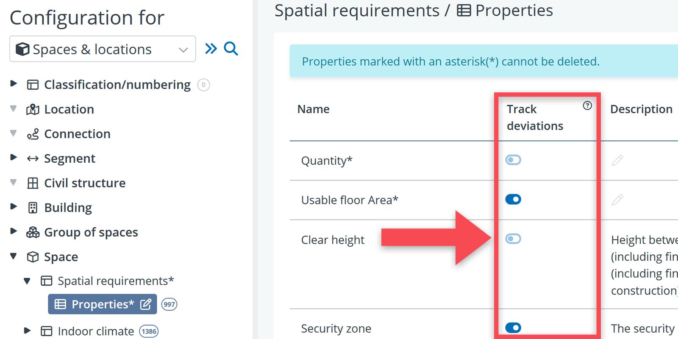Open the Segment tree item
Screen dimensions: 678x339
click(x=69, y=158)
